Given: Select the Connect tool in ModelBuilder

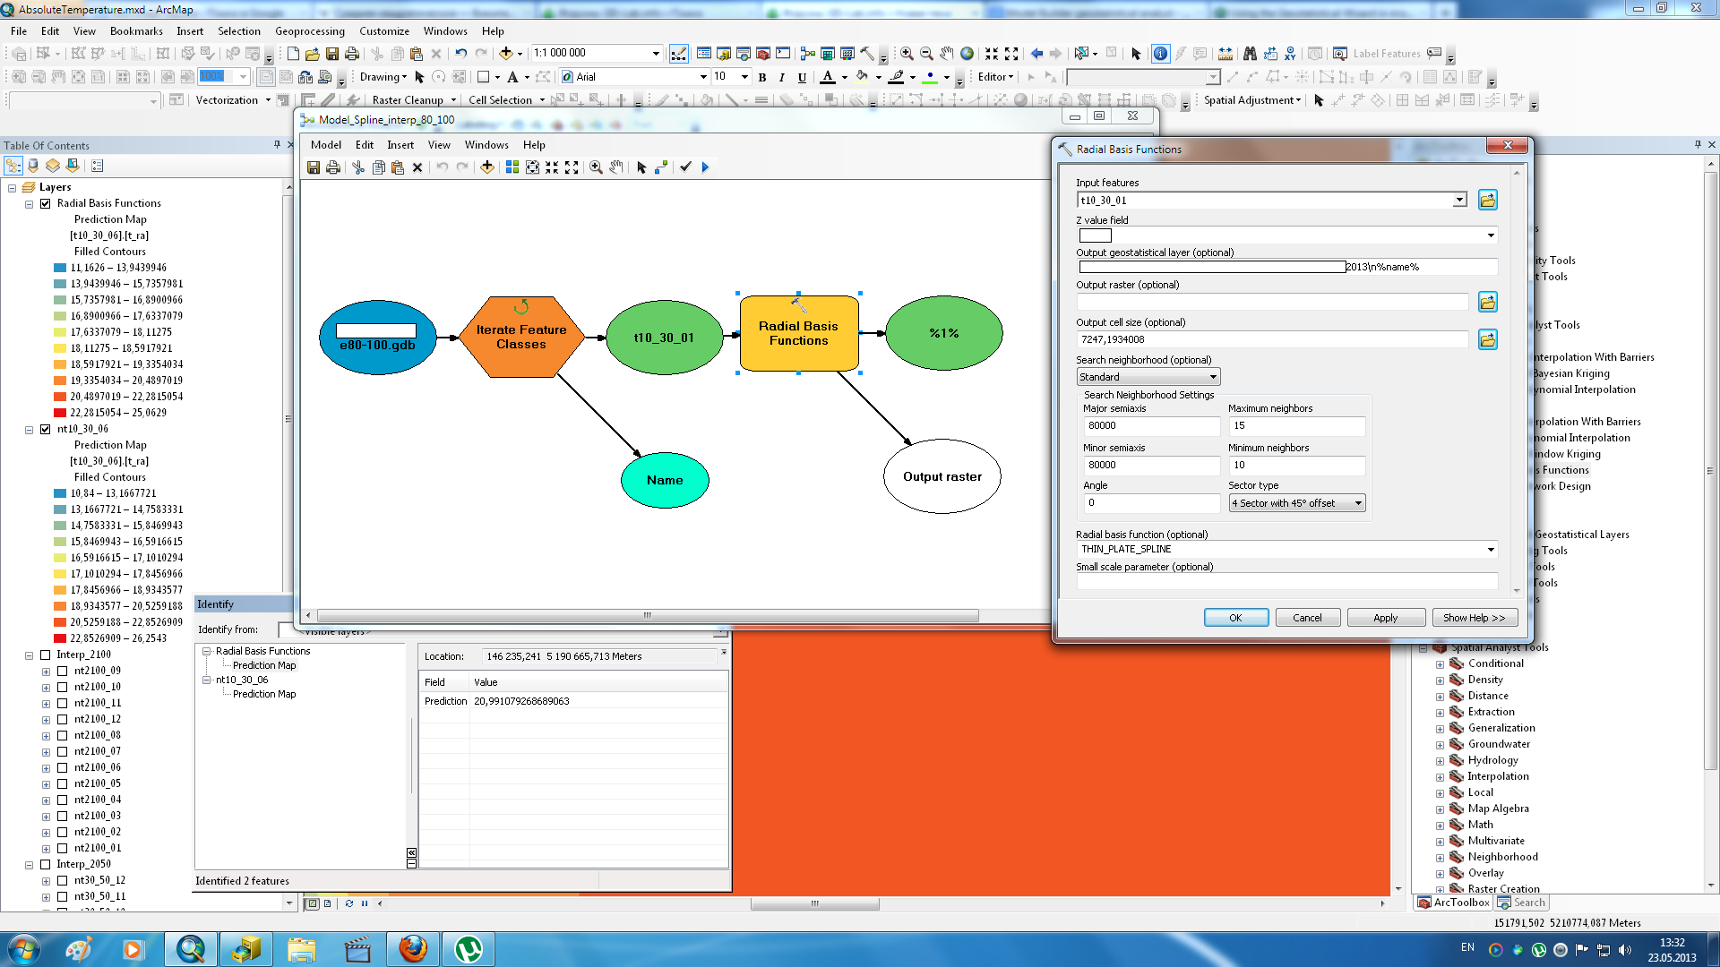Looking at the screenshot, I should (661, 167).
